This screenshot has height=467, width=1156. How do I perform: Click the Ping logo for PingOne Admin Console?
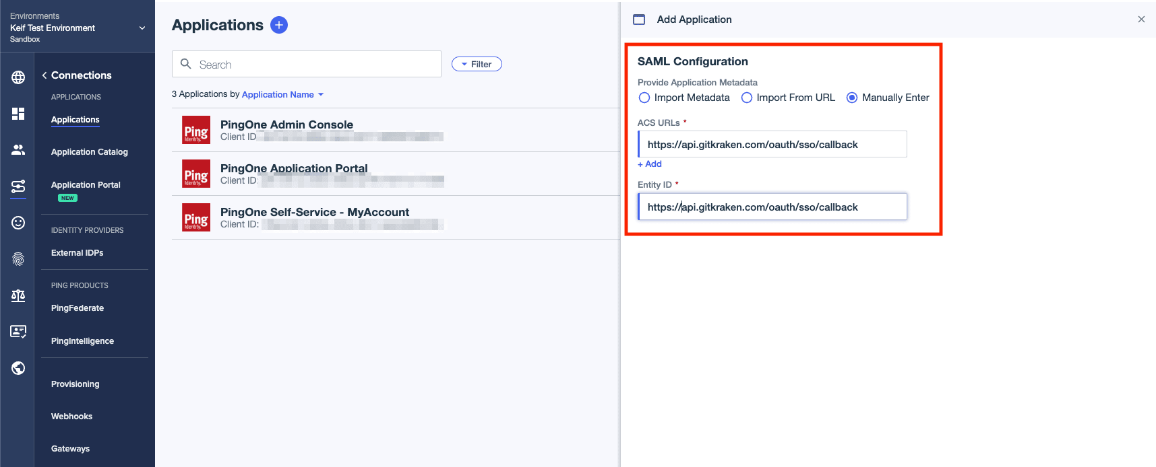tap(196, 130)
